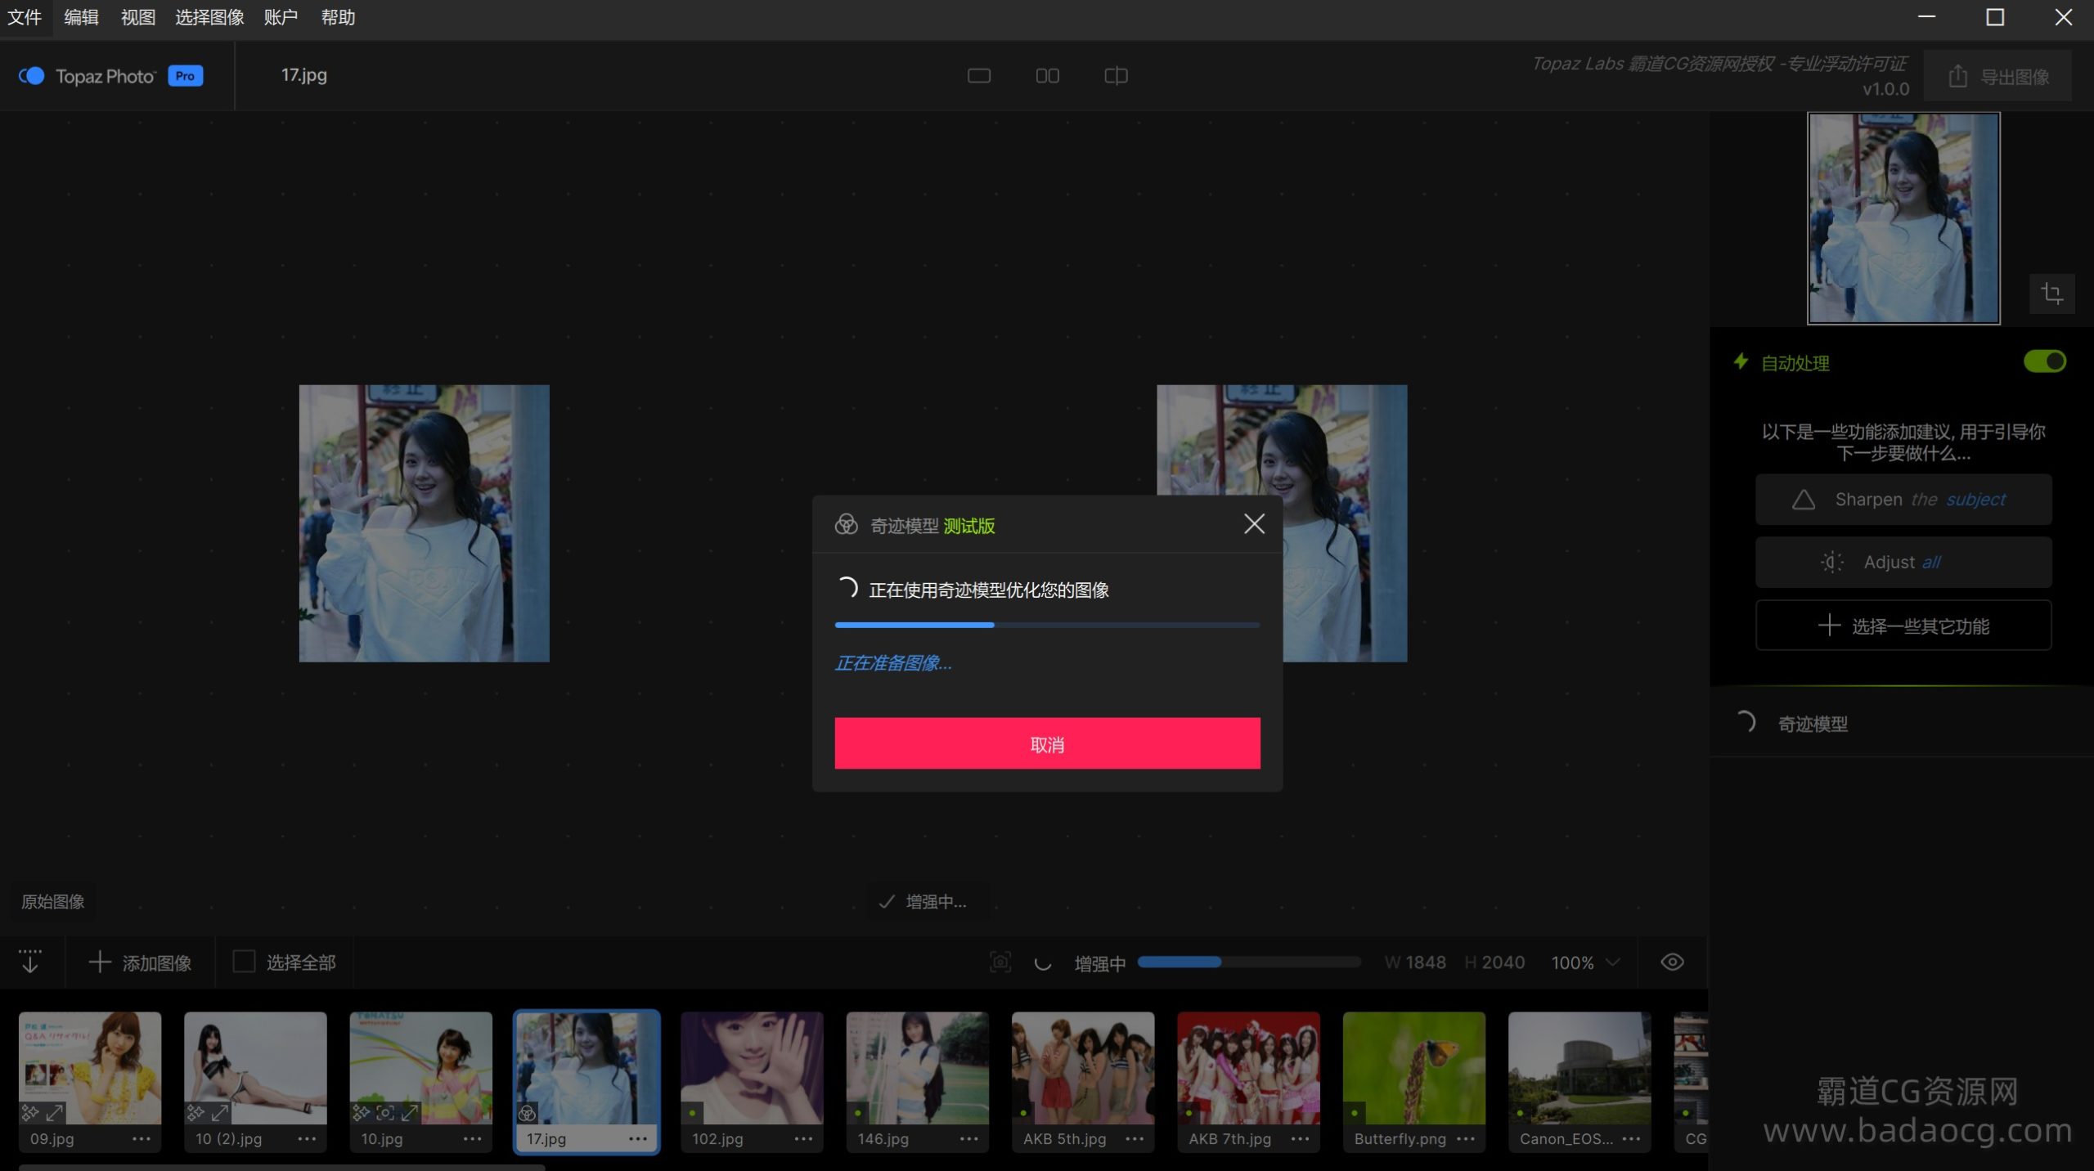Open the 文件 menu

click(x=25, y=17)
